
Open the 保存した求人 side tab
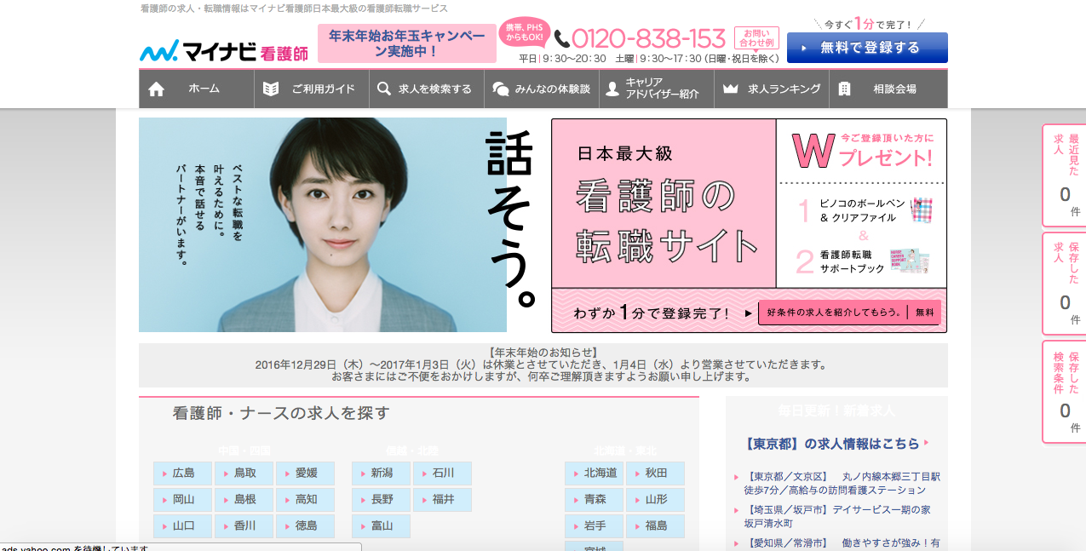pyautogui.click(x=1065, y=284)
